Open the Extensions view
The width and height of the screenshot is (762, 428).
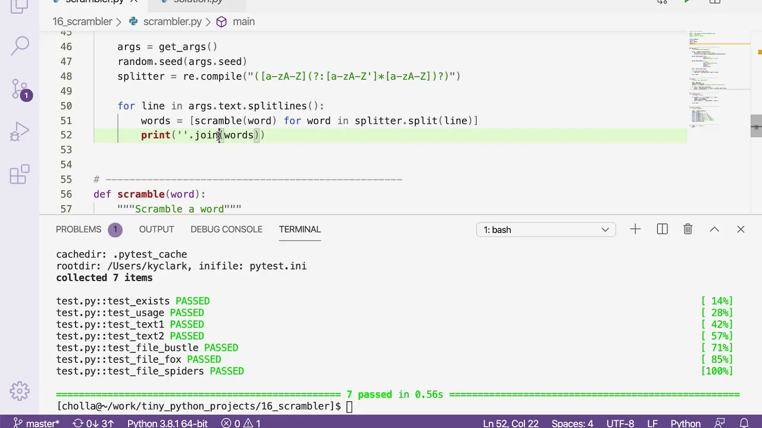click(x=20, y=174)
